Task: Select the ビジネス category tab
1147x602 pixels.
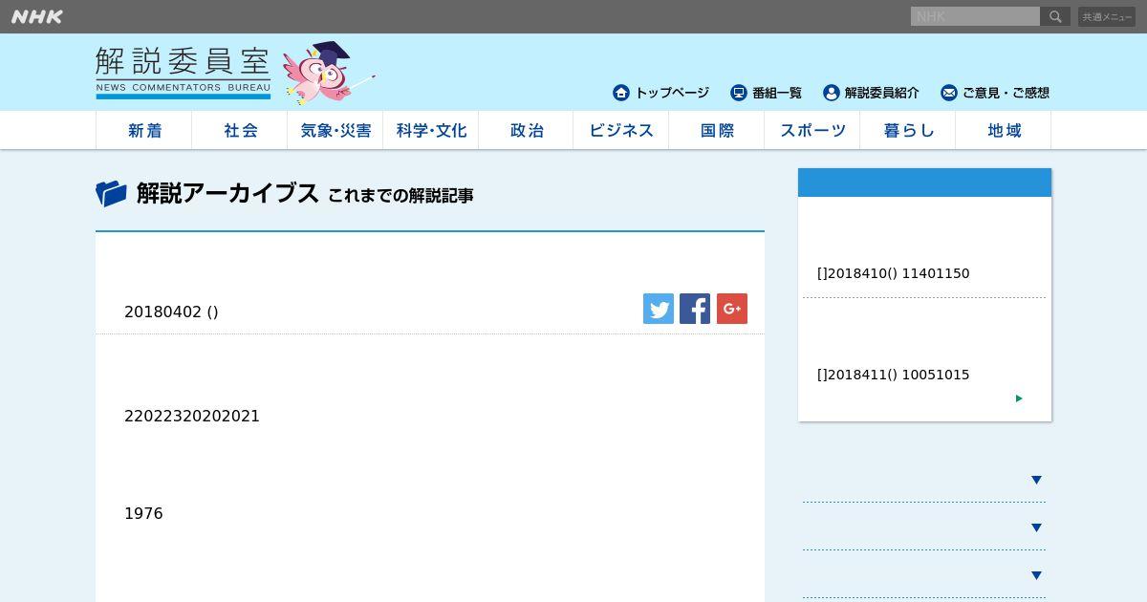Action: click(621, 130)
